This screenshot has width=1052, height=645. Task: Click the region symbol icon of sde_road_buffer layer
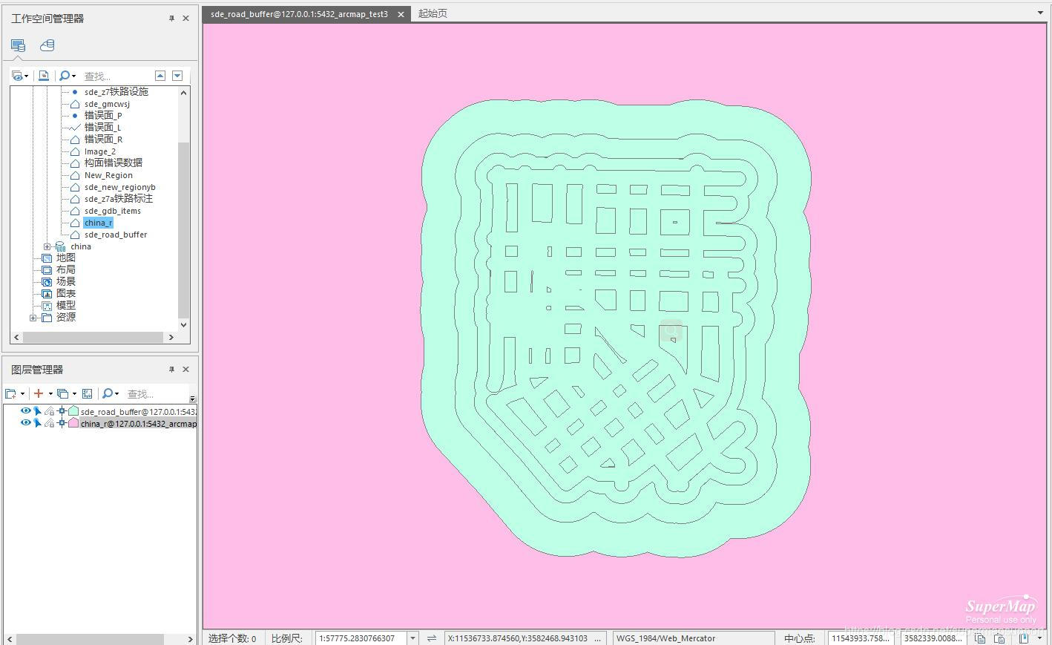73,411
